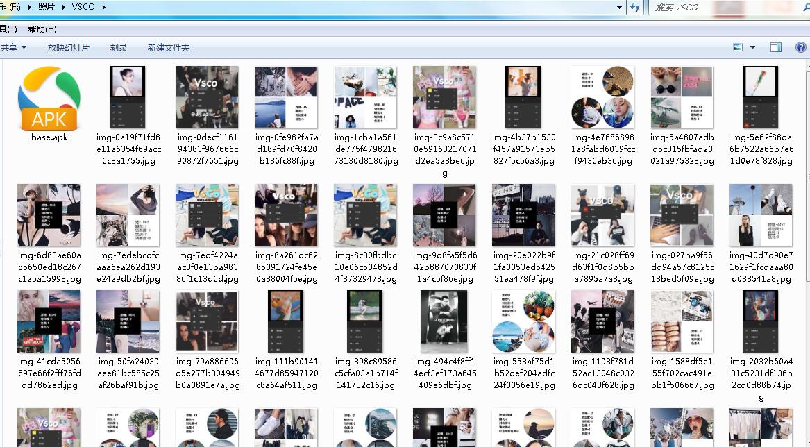Select thumbnail img-40d7d90e71629f1fcdaaa80d083541a8.jpg

tap(761, 215)
